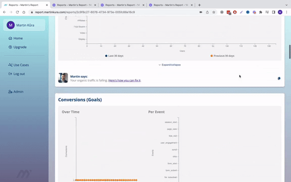Screen dimensions: 291x182
Task: Click the site lock icon
Action: (x=32, y=12)
